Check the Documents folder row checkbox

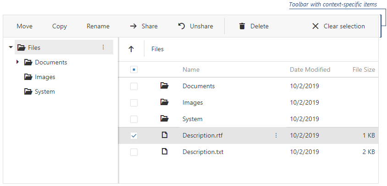tap(134, 86)
